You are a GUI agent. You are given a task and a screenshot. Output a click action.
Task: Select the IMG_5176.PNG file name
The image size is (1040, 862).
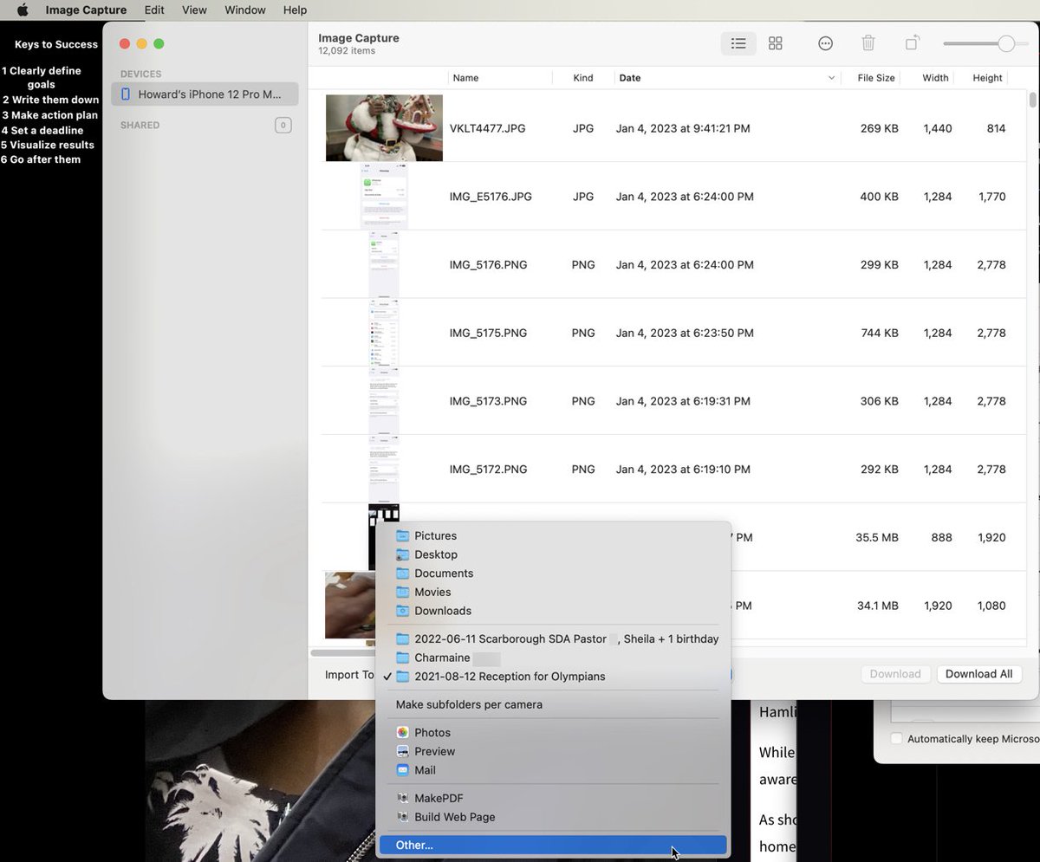pos(488,265)
